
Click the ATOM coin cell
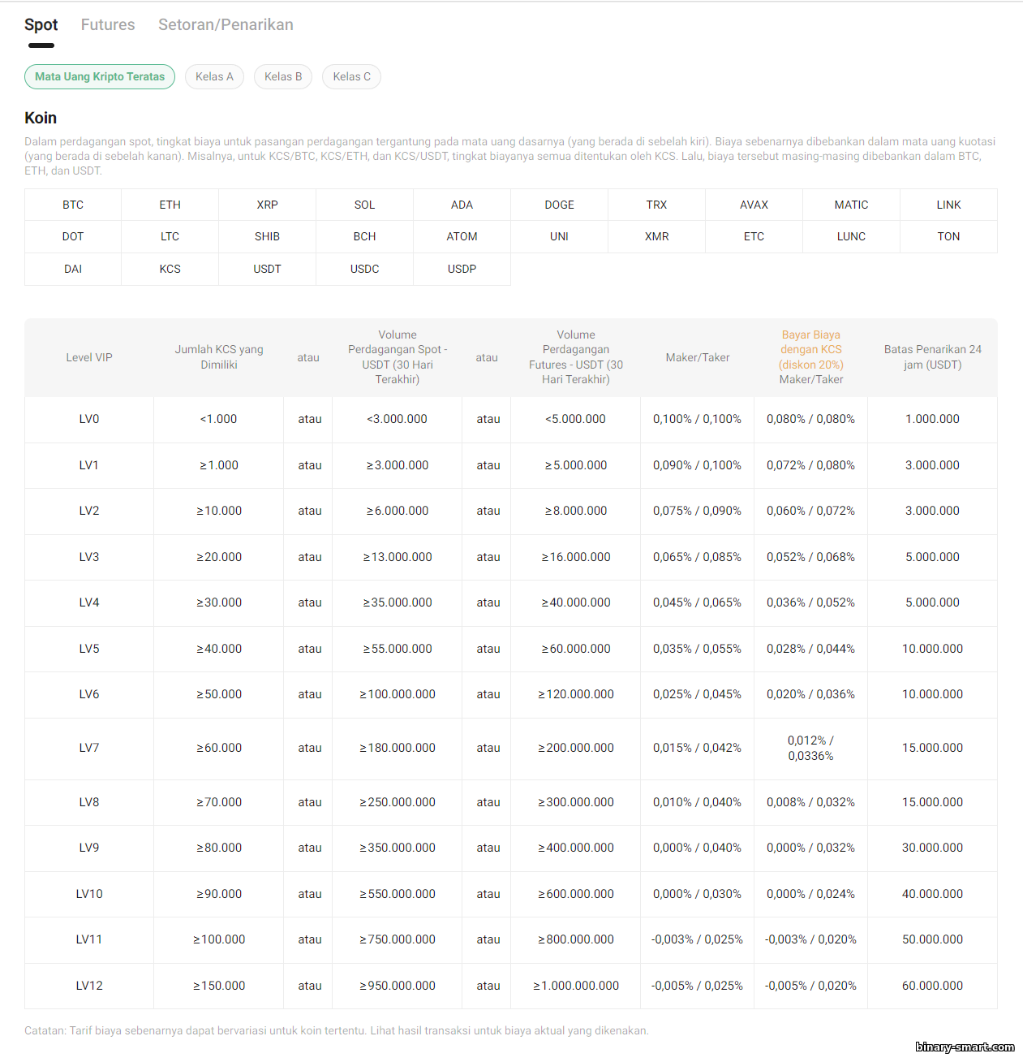462,236
